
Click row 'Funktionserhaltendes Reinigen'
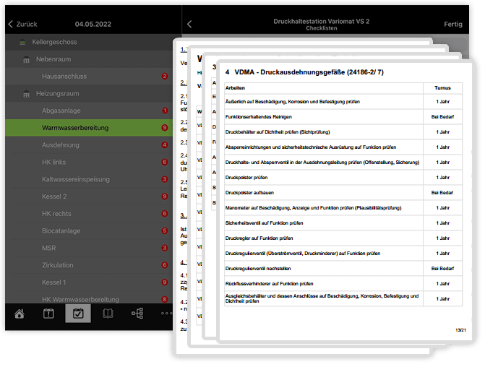pyautogui.click(x=343, y=117)
